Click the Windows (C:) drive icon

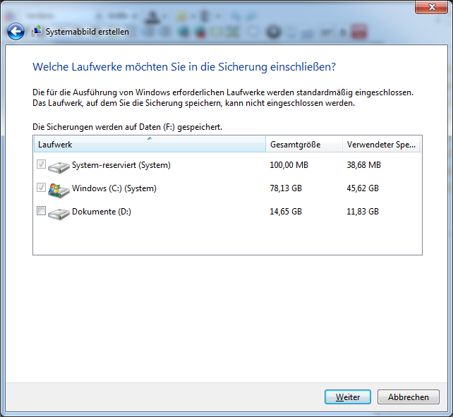point(59,189)
